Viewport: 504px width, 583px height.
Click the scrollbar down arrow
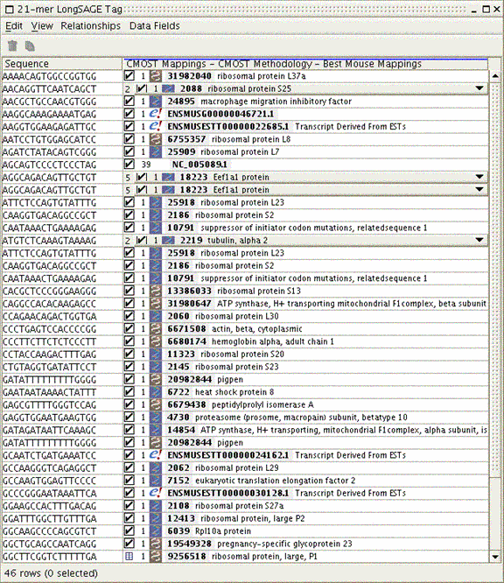tap(495, 557)
